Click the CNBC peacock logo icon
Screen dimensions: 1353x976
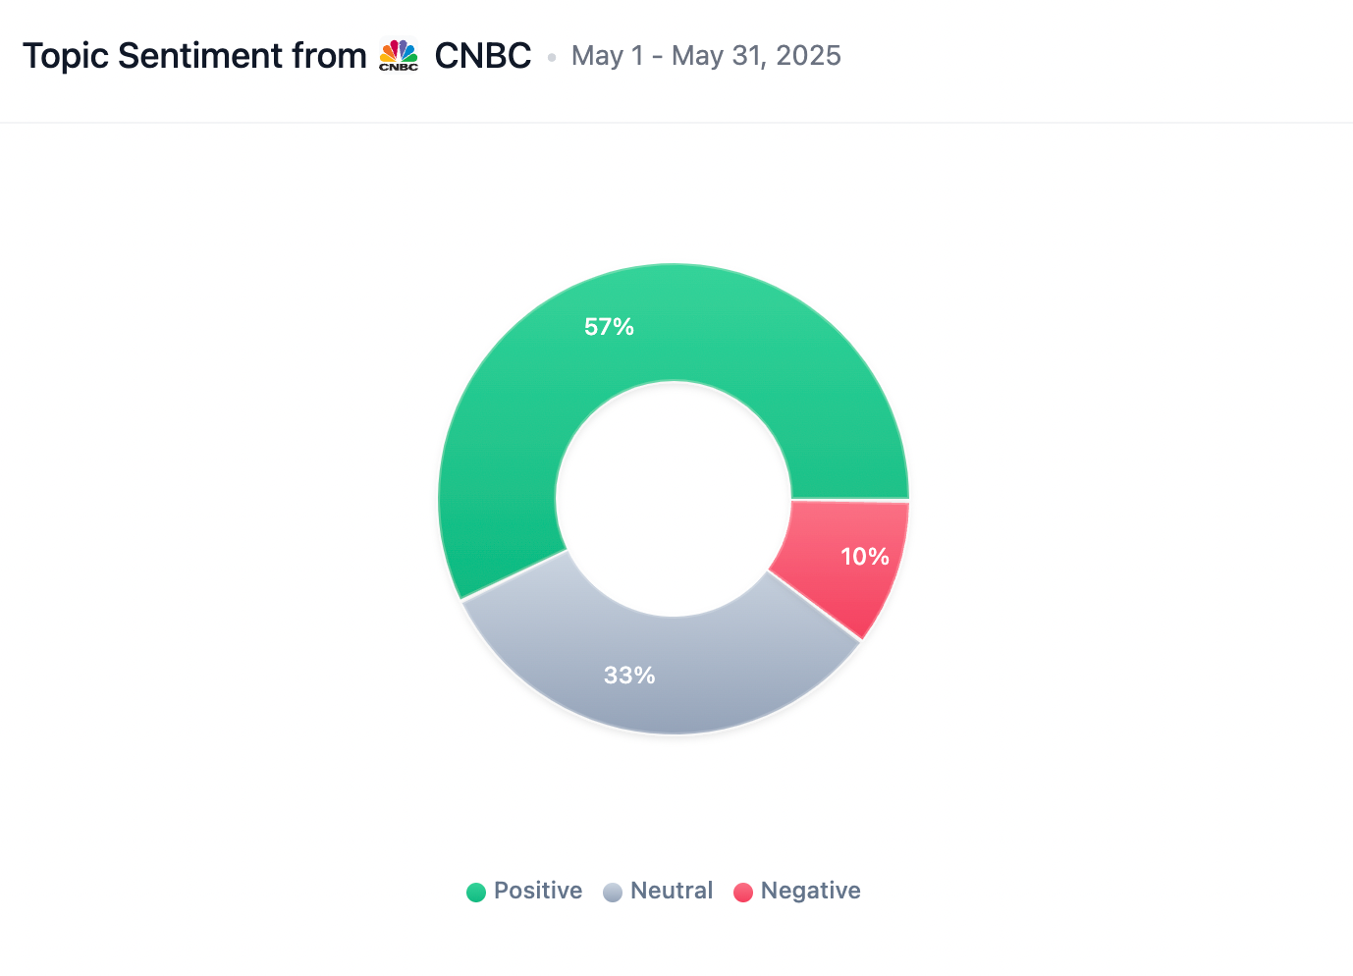[399, 56]
